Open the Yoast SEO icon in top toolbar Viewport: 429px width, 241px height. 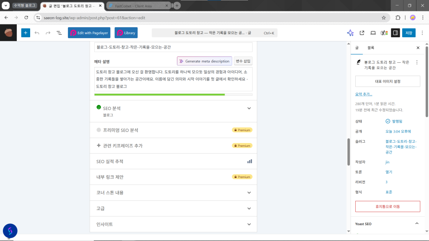pos(384,33)
